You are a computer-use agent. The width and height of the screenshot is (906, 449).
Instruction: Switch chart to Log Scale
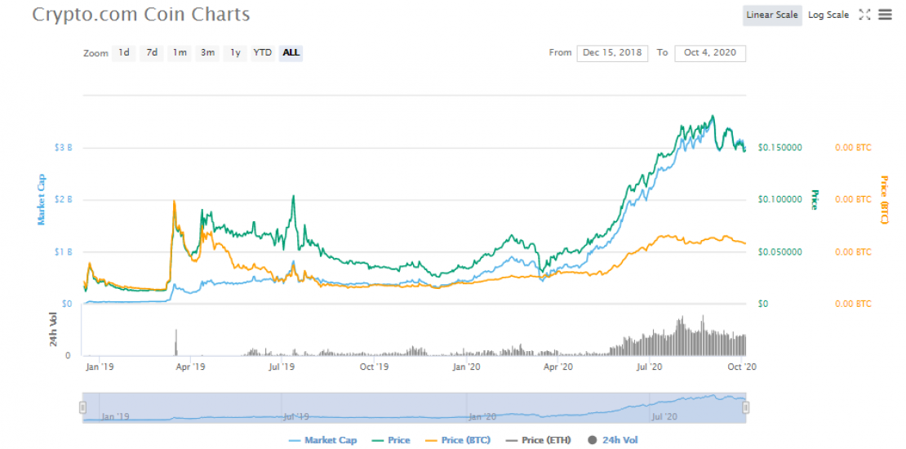(x=828, y=15)
